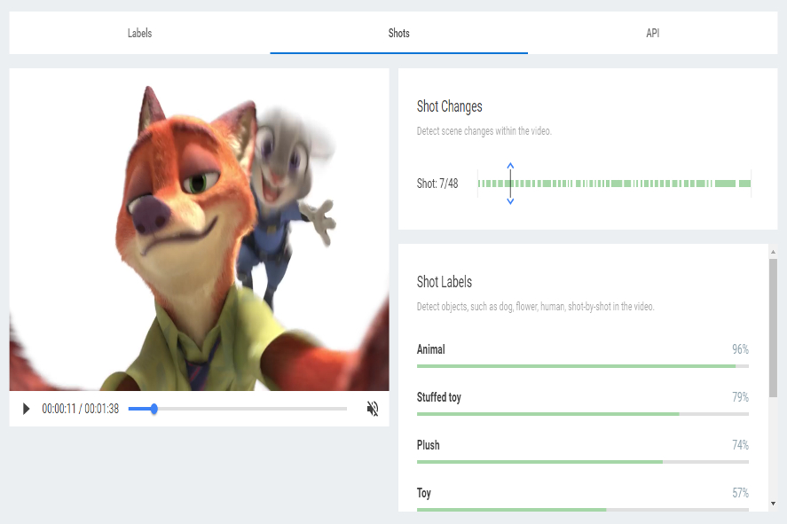Image resolution: width=787 pixels, height=524 pixels.
Task: Click the 79% confidence value
Action: 740,397
